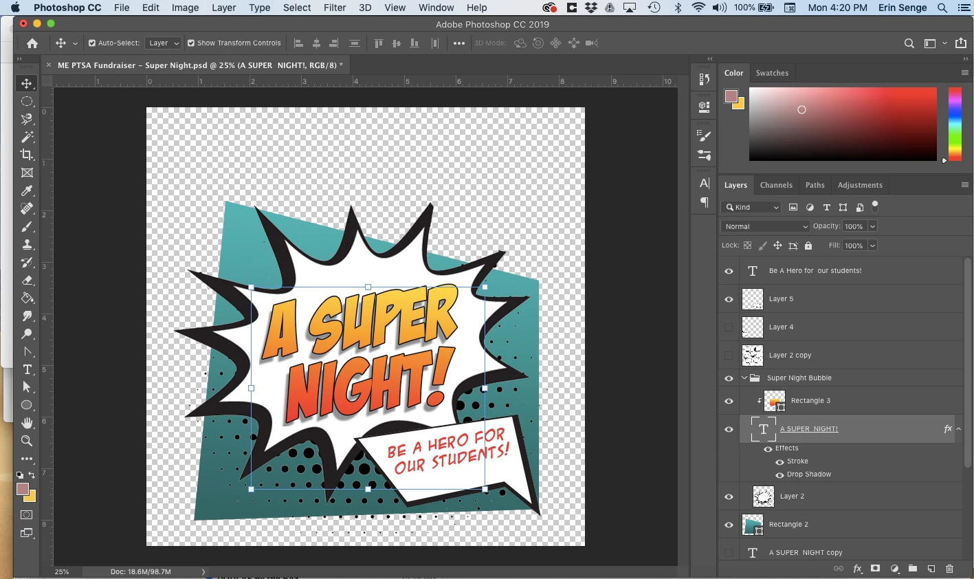Select the Clone Stamp tool
Image resolution: width=974 pixels, height=579 pixels.
pos(27,244)
